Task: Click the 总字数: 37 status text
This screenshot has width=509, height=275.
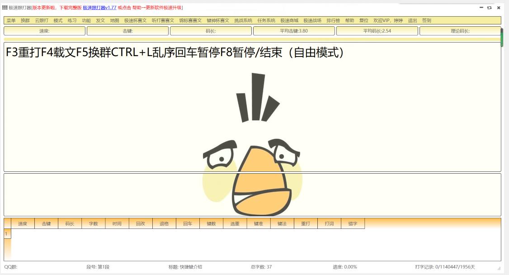Action: click(x=261, y=267)
